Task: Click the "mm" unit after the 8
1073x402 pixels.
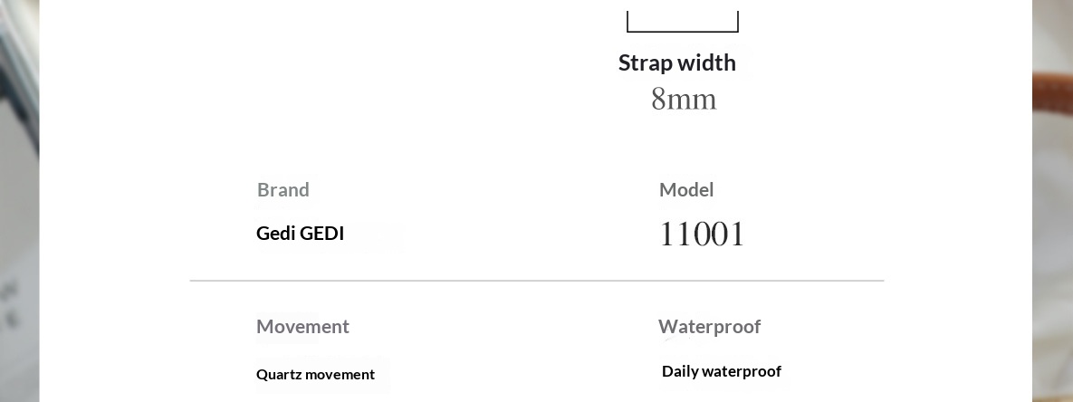Action: coord(693,99)
